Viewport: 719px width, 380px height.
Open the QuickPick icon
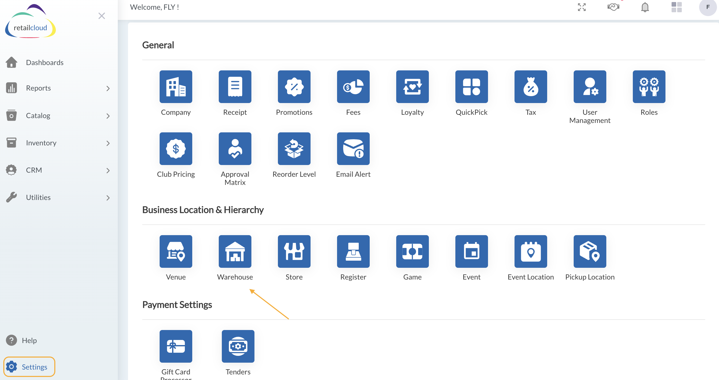472,86
